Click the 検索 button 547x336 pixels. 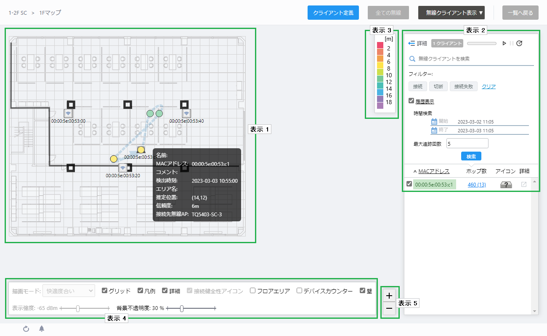(471, 156)
